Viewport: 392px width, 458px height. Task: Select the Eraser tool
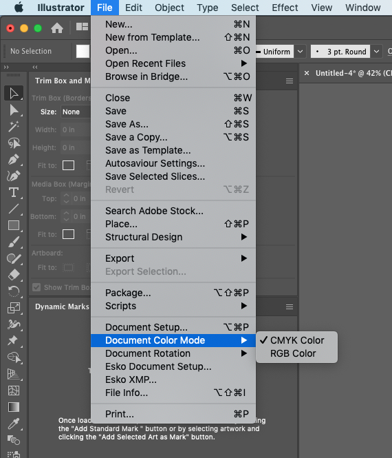pos(14,275)
